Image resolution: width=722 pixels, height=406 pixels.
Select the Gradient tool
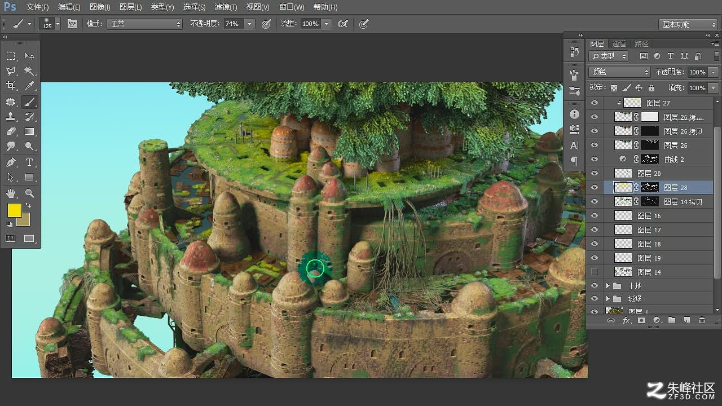29,131
